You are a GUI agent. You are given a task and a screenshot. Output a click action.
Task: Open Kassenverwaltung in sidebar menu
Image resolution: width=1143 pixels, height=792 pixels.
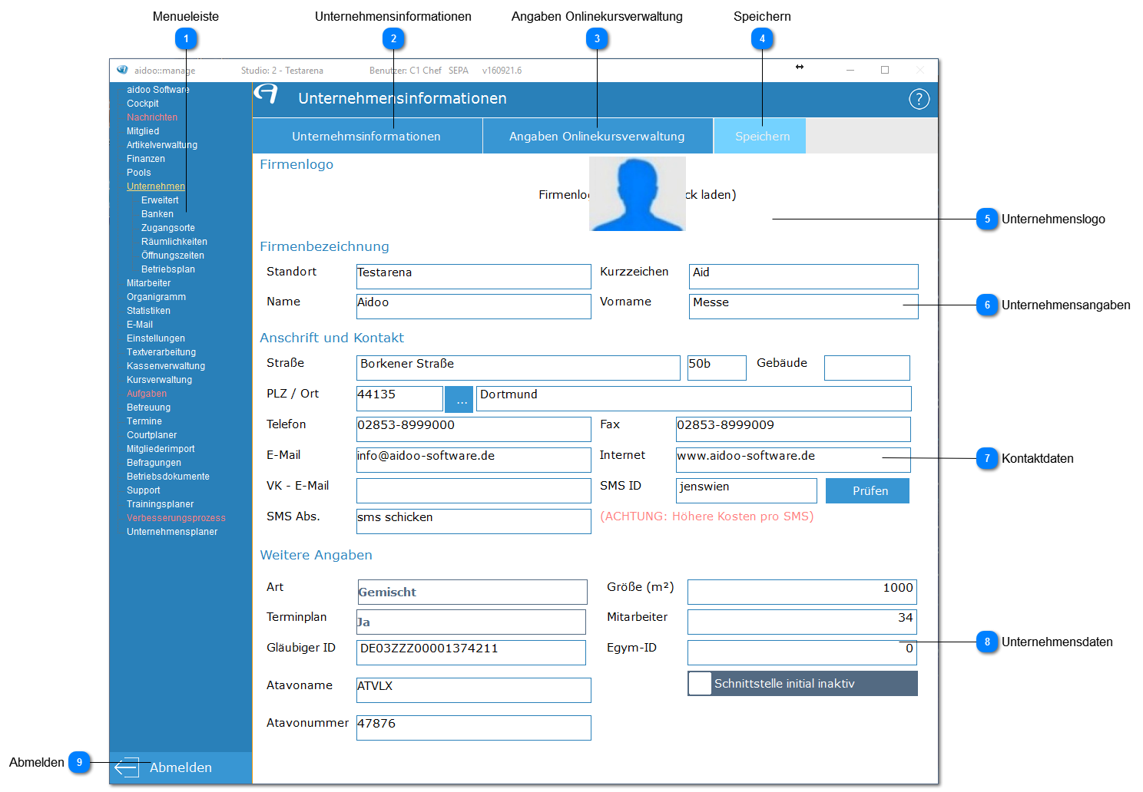(x=166, y=366)
